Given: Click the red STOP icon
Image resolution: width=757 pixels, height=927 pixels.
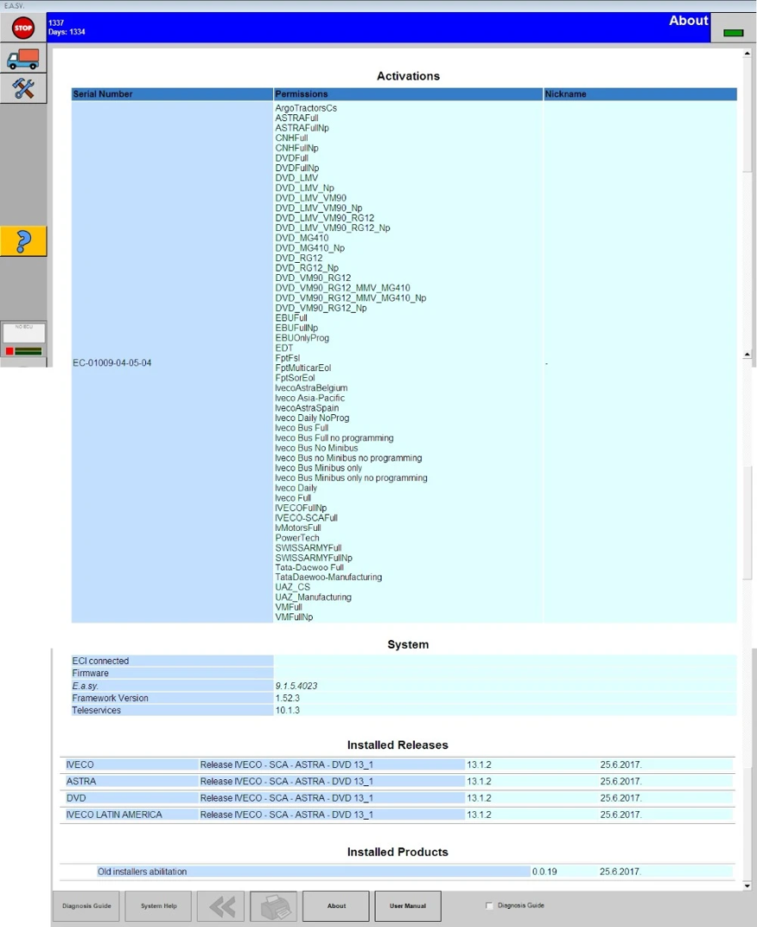Looking at the screenshot, I should point(23,27).
